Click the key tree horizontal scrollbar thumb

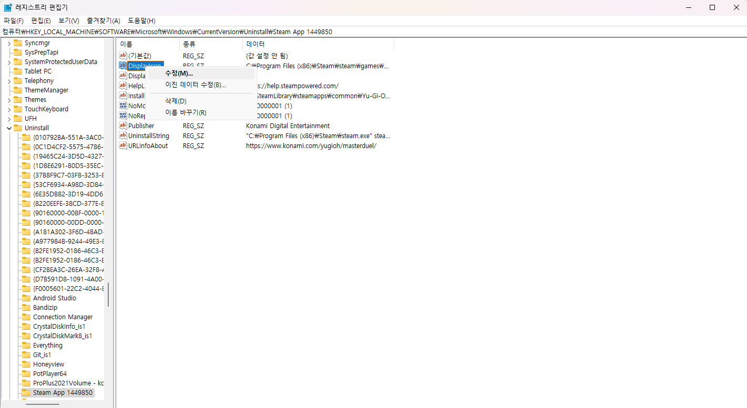point(43,404)
